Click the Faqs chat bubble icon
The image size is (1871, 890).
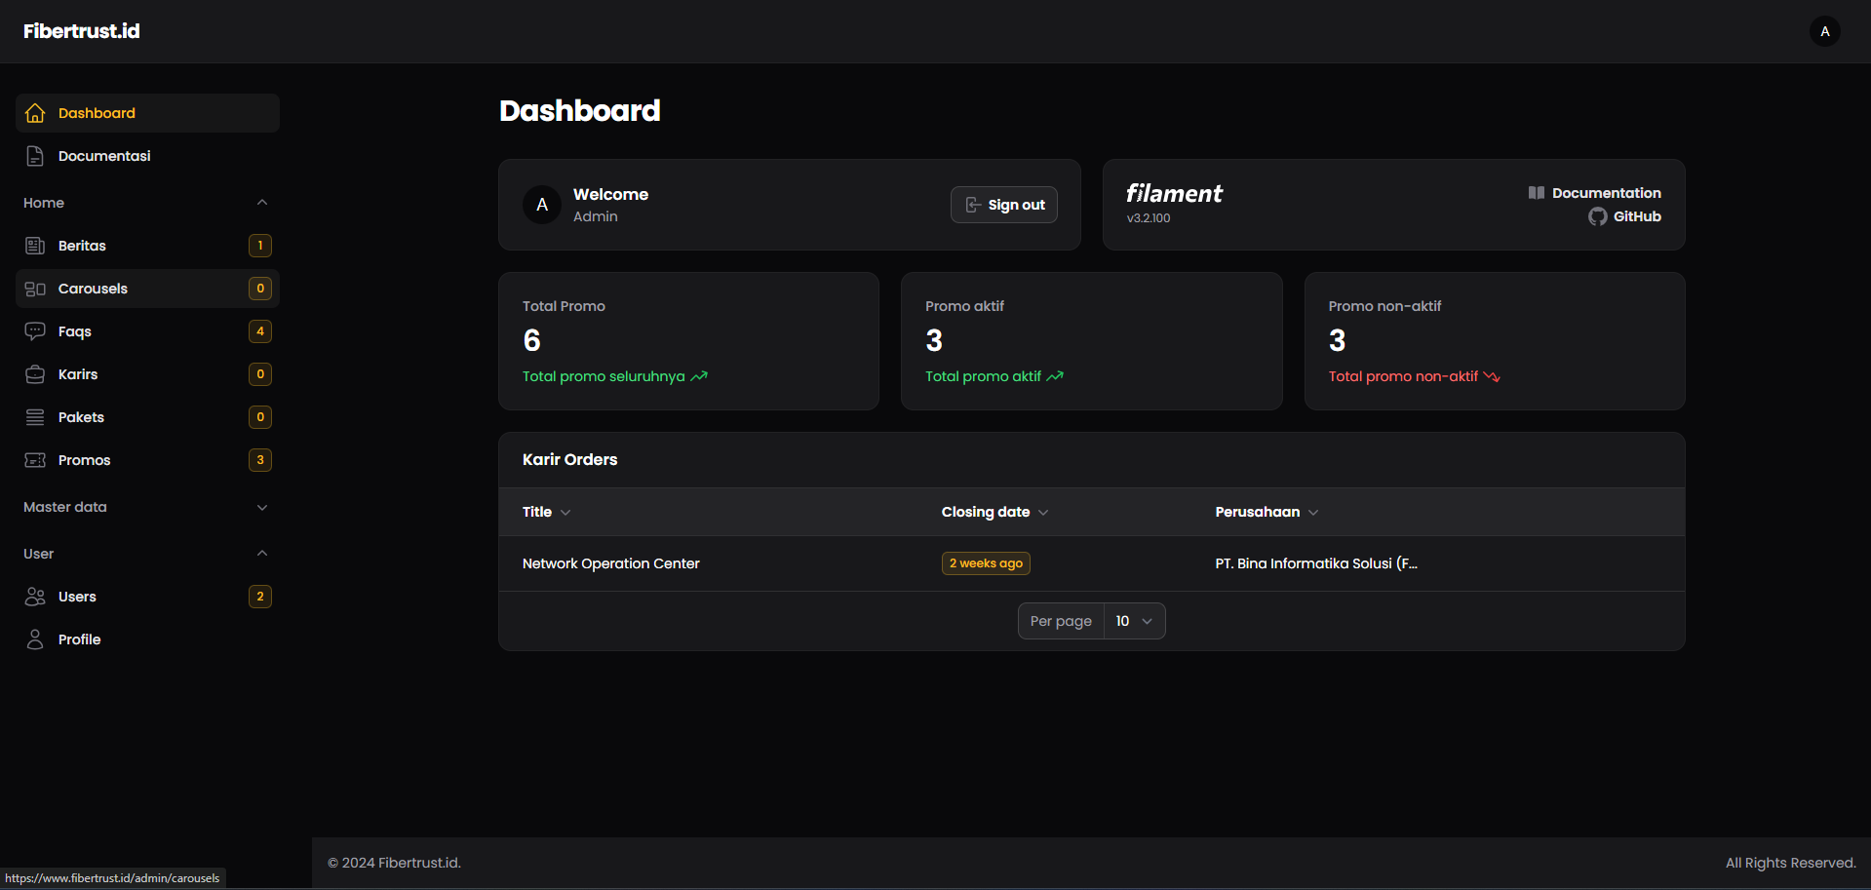[x=35, y=331]
